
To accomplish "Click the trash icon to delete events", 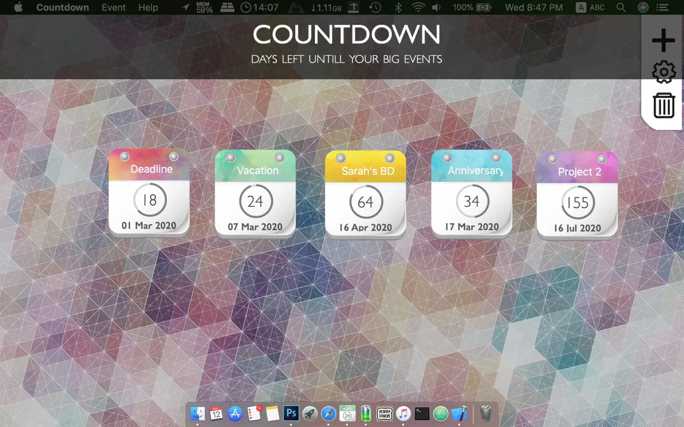I will (663, 105).
